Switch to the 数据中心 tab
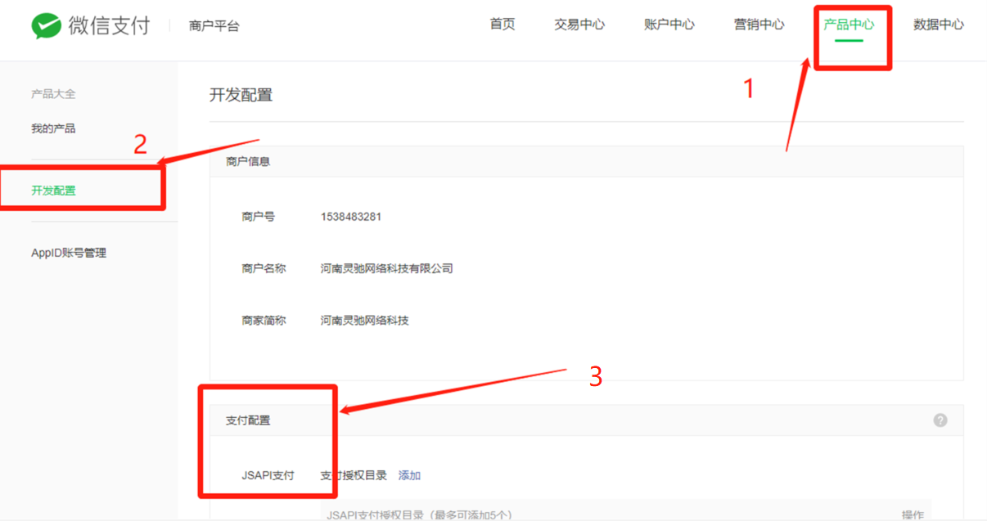The height and width of the screenshot is (521, 987). click(939, 25)
